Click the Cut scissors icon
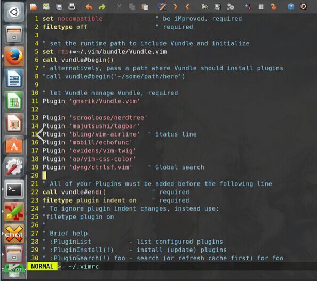The height and width of the screenshot is (281, 317). (120, 7)
